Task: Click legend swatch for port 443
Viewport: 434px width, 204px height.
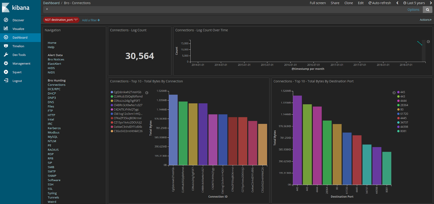Action: pyautogui.click(x=398, y=97)
